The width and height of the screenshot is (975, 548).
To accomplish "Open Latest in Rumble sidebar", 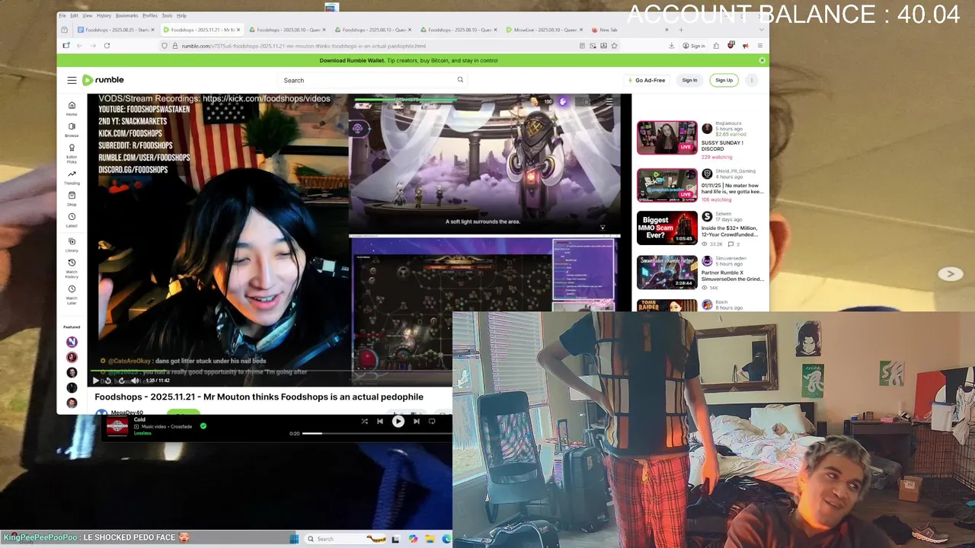I will tap(72, 220).
